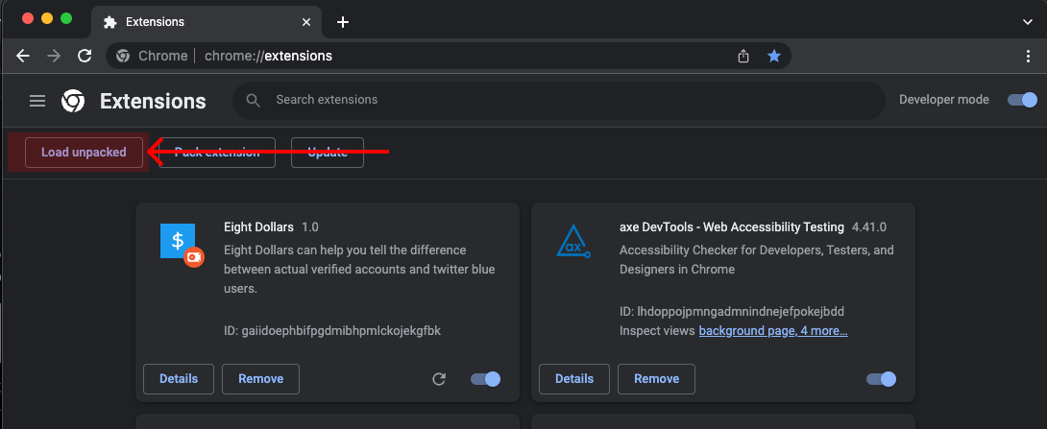Viewport: 1047px width, 429px height.
Task: Click Load unpacked
Action: tap(85, 153)
